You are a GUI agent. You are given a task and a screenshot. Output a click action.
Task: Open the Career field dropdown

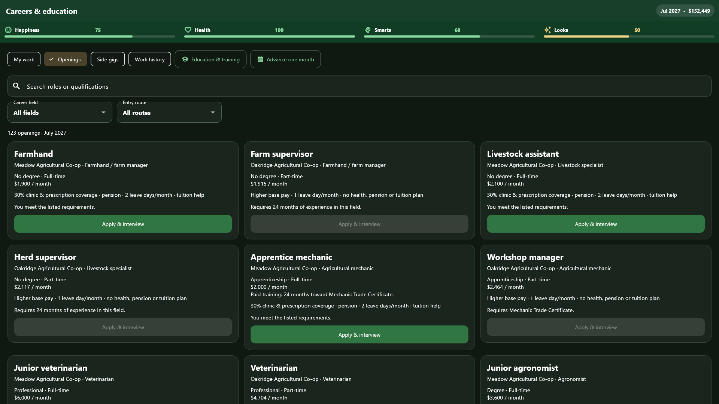[x=60, y=112]
